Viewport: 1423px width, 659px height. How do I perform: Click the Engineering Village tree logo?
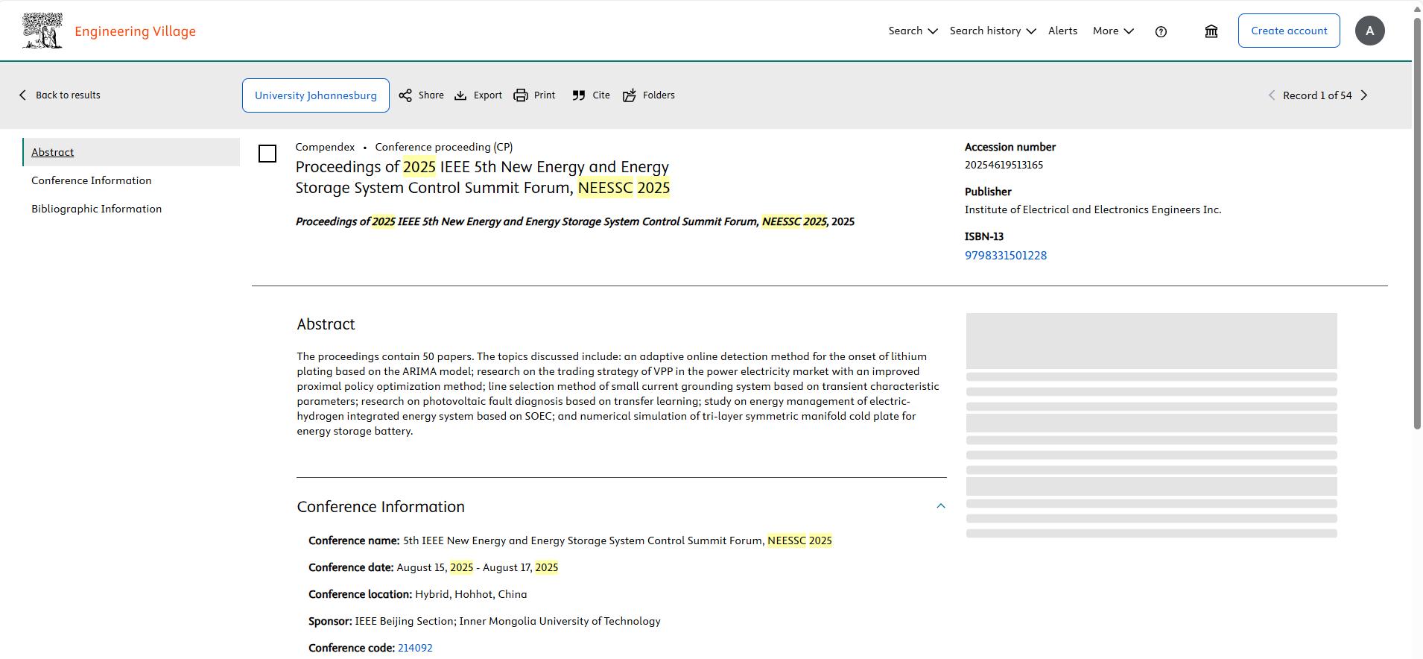(42, 31)
